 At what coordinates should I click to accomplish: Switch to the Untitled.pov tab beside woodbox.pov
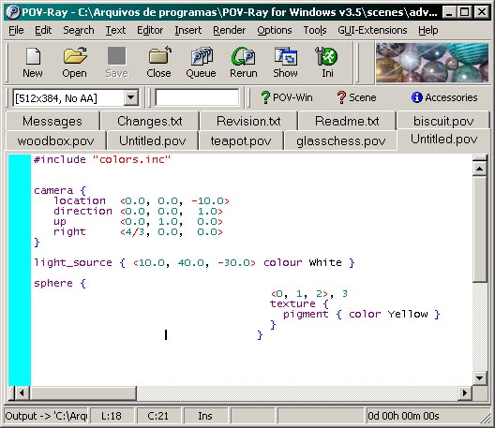pos(153,140)
